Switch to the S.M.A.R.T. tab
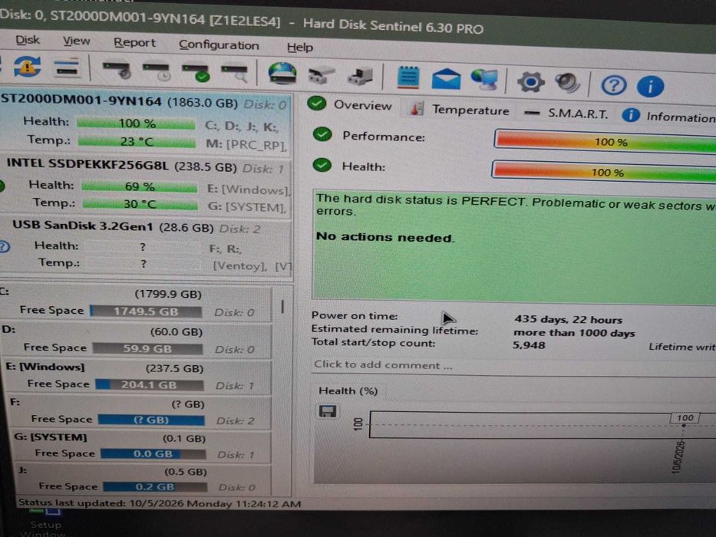716x537 pixels. [x=566, y=114]
